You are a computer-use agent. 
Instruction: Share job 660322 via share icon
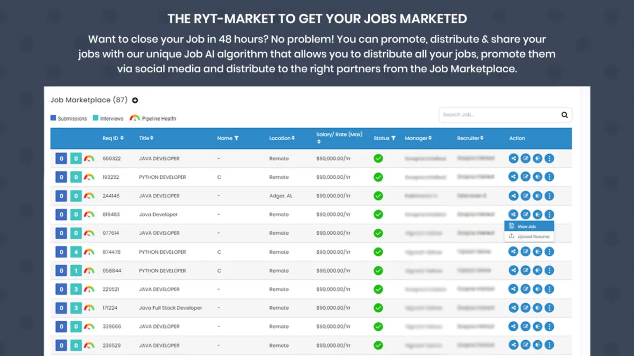(514, 158)
